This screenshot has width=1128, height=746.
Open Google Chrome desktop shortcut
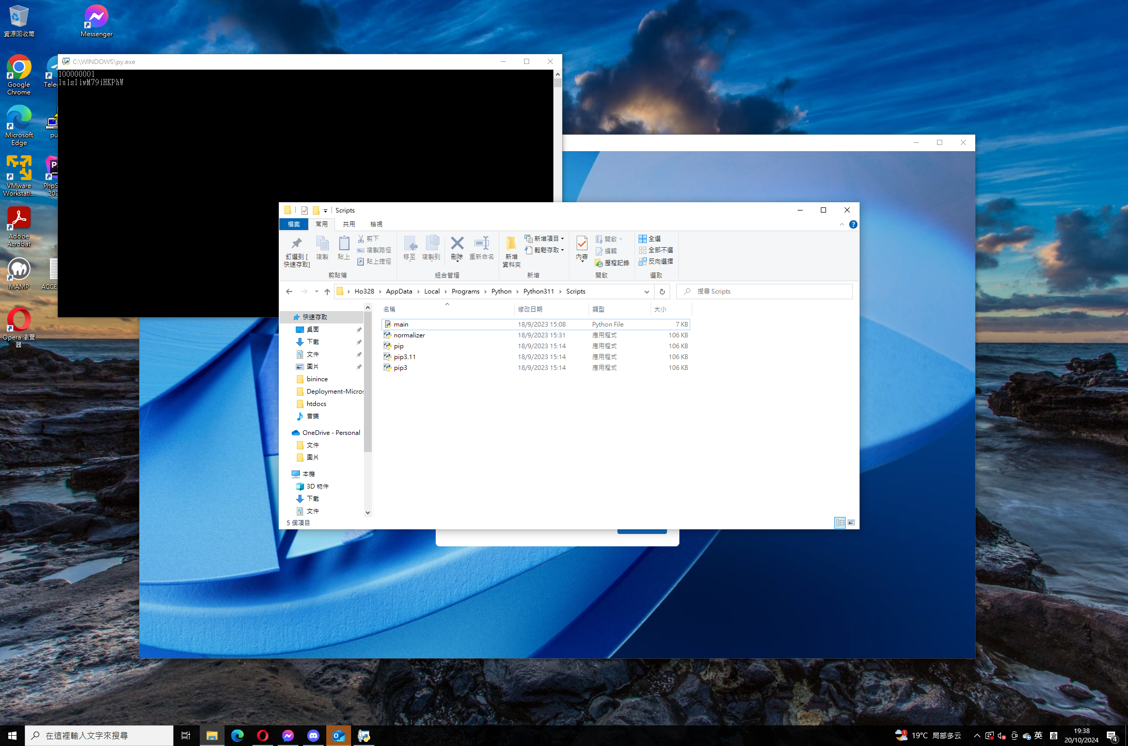click(x=19, y=75)
